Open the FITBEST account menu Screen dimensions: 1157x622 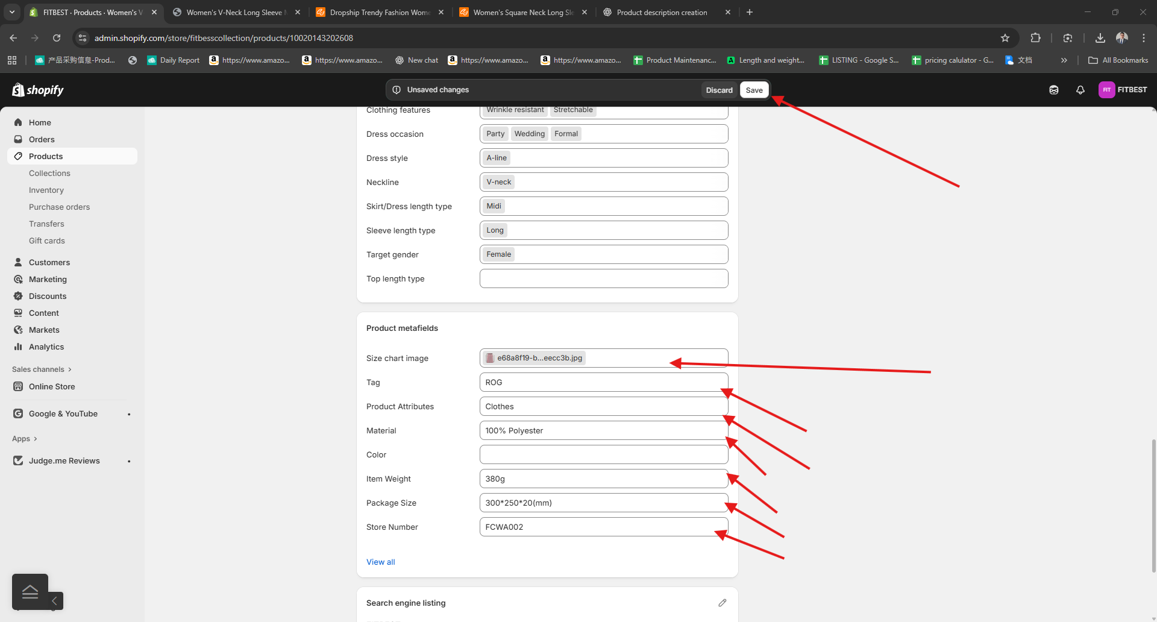coord(1122,90)
